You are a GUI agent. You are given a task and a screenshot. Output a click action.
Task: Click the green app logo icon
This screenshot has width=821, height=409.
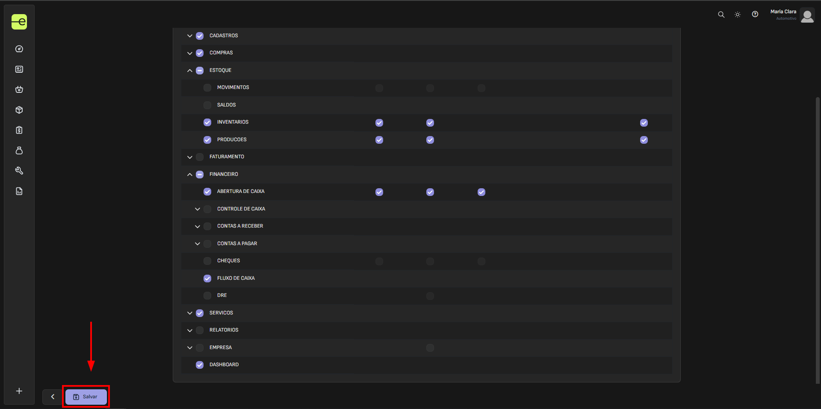coord(19,22)
